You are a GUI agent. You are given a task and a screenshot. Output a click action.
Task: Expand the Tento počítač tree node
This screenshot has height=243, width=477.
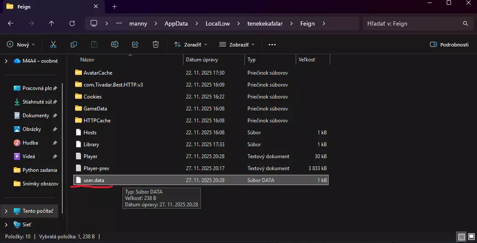[6, 211]
